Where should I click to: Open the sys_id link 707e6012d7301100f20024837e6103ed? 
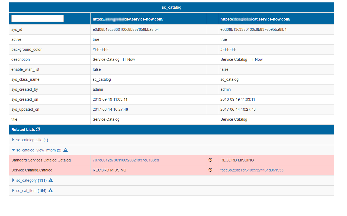pyautogui.click(x=126, y=160)
